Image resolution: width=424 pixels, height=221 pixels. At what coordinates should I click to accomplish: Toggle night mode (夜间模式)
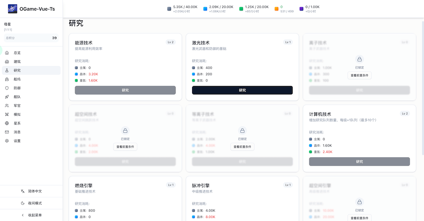[x=31, y=203]
